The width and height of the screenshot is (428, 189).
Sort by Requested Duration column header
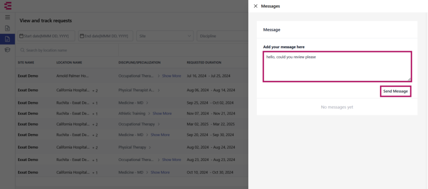point(204,63)
